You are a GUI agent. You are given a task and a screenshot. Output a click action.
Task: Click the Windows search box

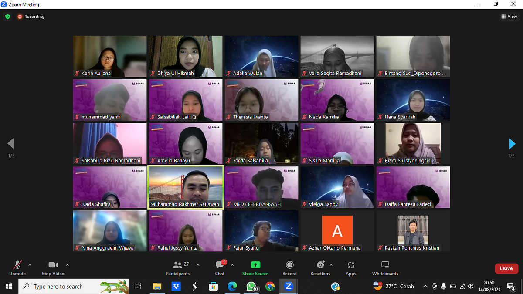[74, 287]
